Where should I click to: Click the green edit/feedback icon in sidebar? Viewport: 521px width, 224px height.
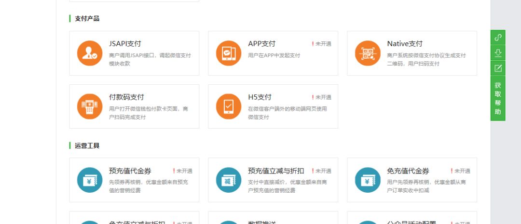click(498, 68)
